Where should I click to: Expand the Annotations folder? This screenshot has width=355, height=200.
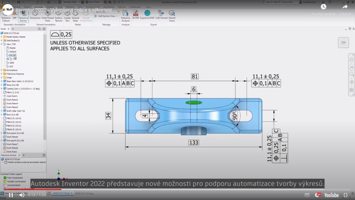pos(2,70)
